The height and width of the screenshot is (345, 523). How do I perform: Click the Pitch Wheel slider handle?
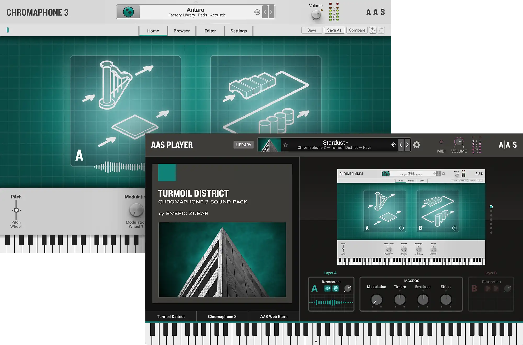click(x=16, y=210)
